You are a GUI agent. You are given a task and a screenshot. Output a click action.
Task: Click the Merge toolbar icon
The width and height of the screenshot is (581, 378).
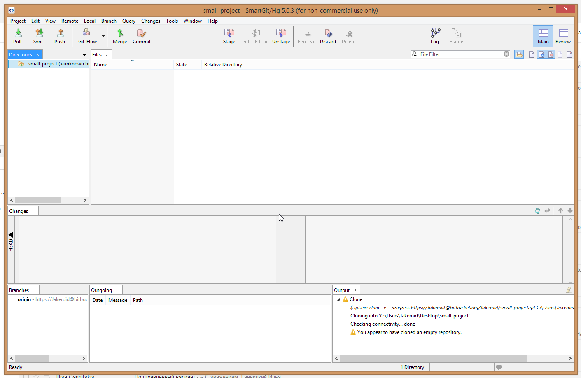(x=120, y=36)
